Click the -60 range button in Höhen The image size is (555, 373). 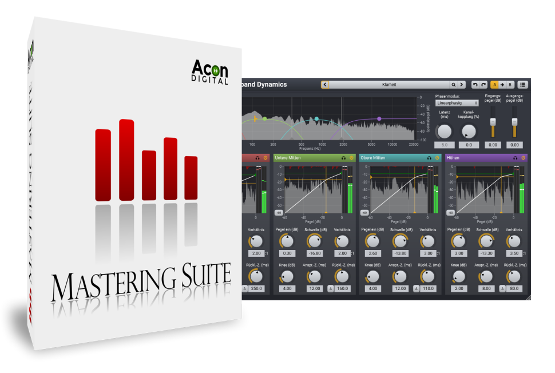pyautogui.click(x=451, y=213)
